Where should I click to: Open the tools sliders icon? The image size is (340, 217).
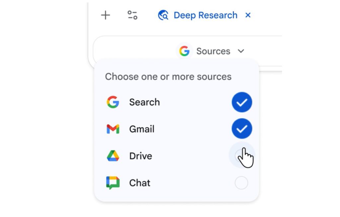[131, 15]
